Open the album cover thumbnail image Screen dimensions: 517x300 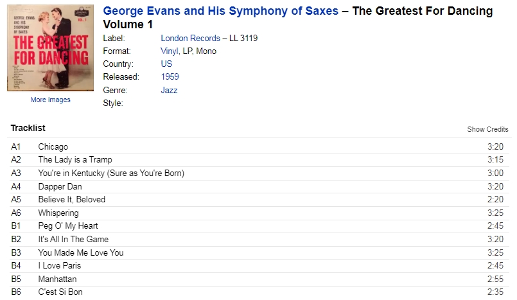click(51, 48)
